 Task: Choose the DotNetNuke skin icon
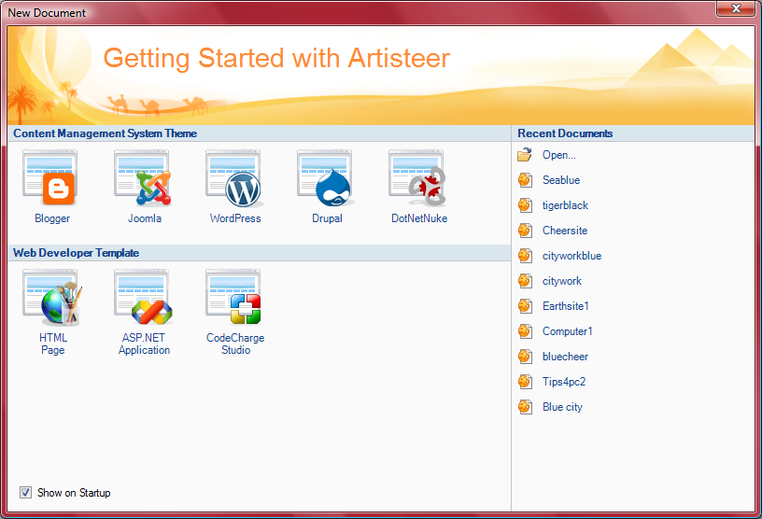[x=417, y=178]
